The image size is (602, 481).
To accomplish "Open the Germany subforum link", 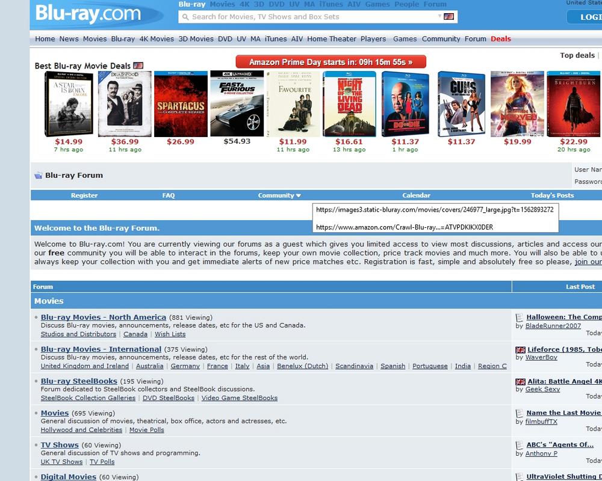I will [185, 366].
